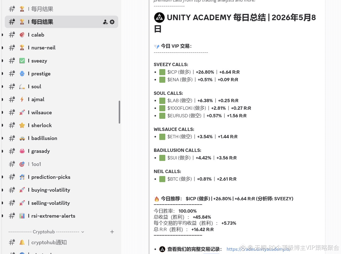Screen dimensions: 341x254
Task: Open channel settings gear for 每日结果
Action: (112, 22)
